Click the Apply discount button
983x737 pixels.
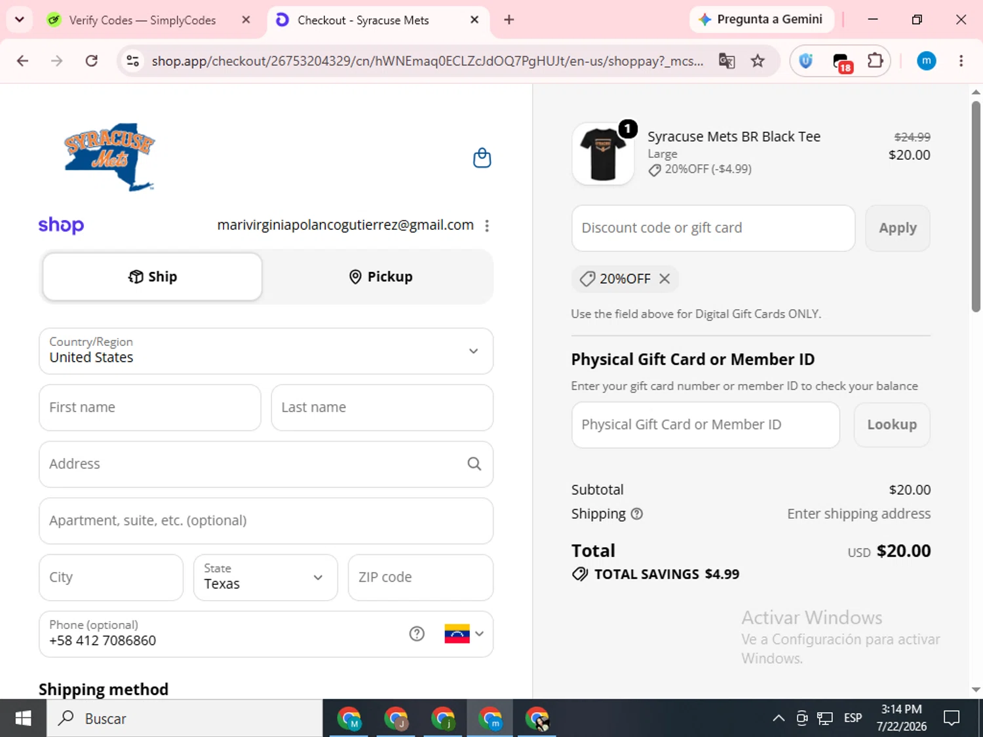point(898,228)
